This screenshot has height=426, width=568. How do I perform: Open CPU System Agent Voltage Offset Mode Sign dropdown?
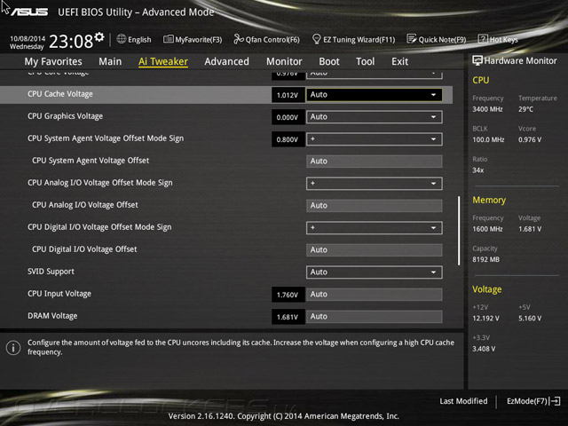pyautogui.click(x=375, y=139)
